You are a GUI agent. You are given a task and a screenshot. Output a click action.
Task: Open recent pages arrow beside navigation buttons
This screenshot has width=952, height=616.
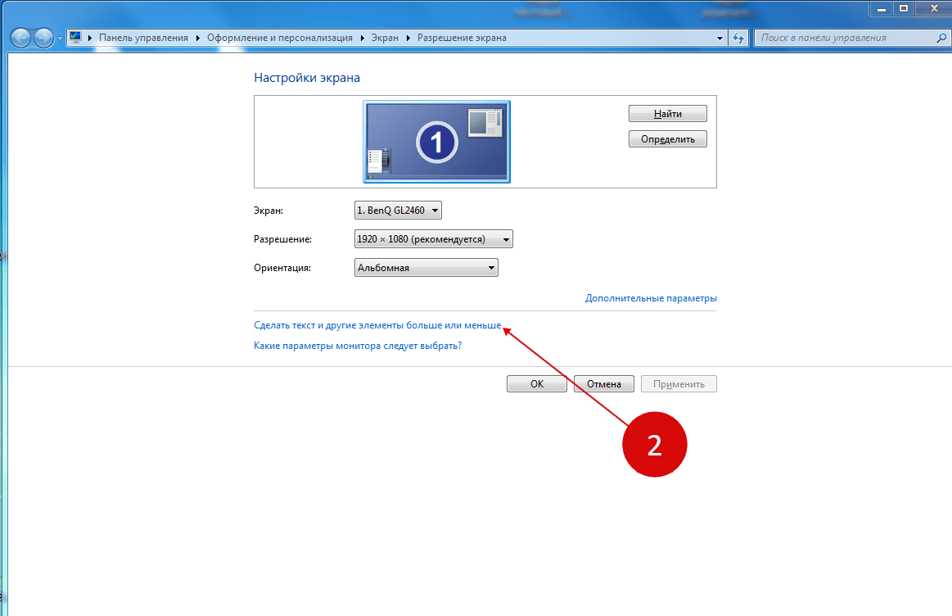click(60, 38)
